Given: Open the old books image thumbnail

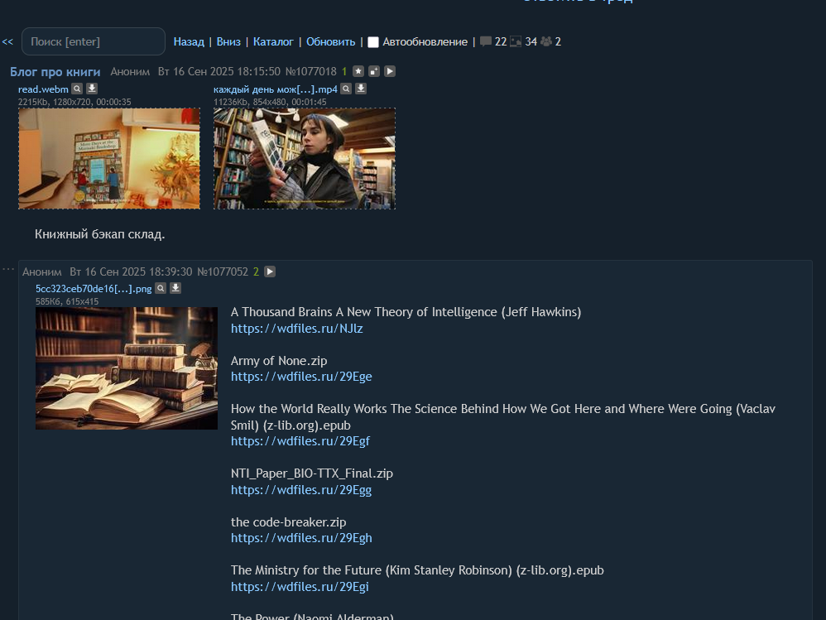Looking at the screenshot, I should click(x=127, y=368).
